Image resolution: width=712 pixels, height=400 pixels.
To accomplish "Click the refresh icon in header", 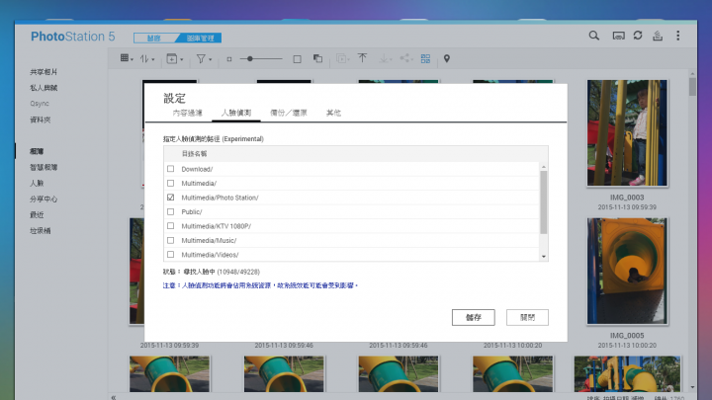I will (x=638, y=36).
